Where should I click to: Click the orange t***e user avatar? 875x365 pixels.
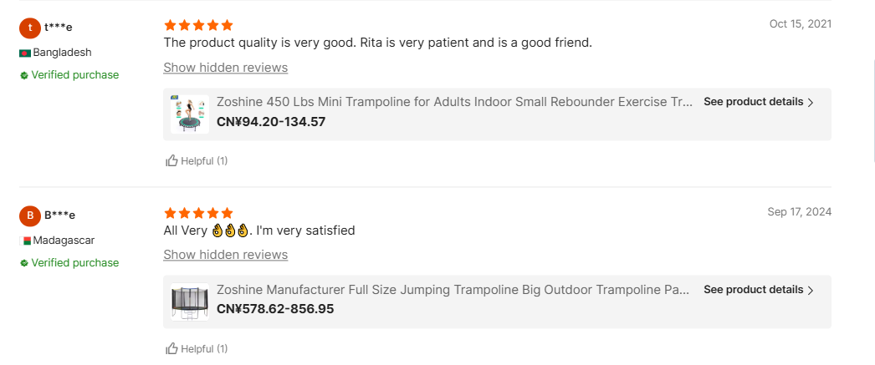tap(29, 28)
